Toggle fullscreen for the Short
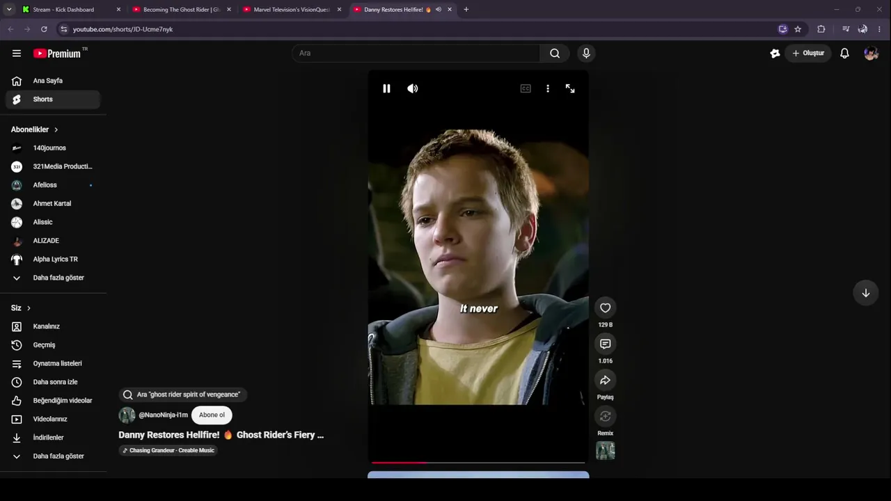Image resolution: width=891 pixels, height=501 pixels. point(570,88)
